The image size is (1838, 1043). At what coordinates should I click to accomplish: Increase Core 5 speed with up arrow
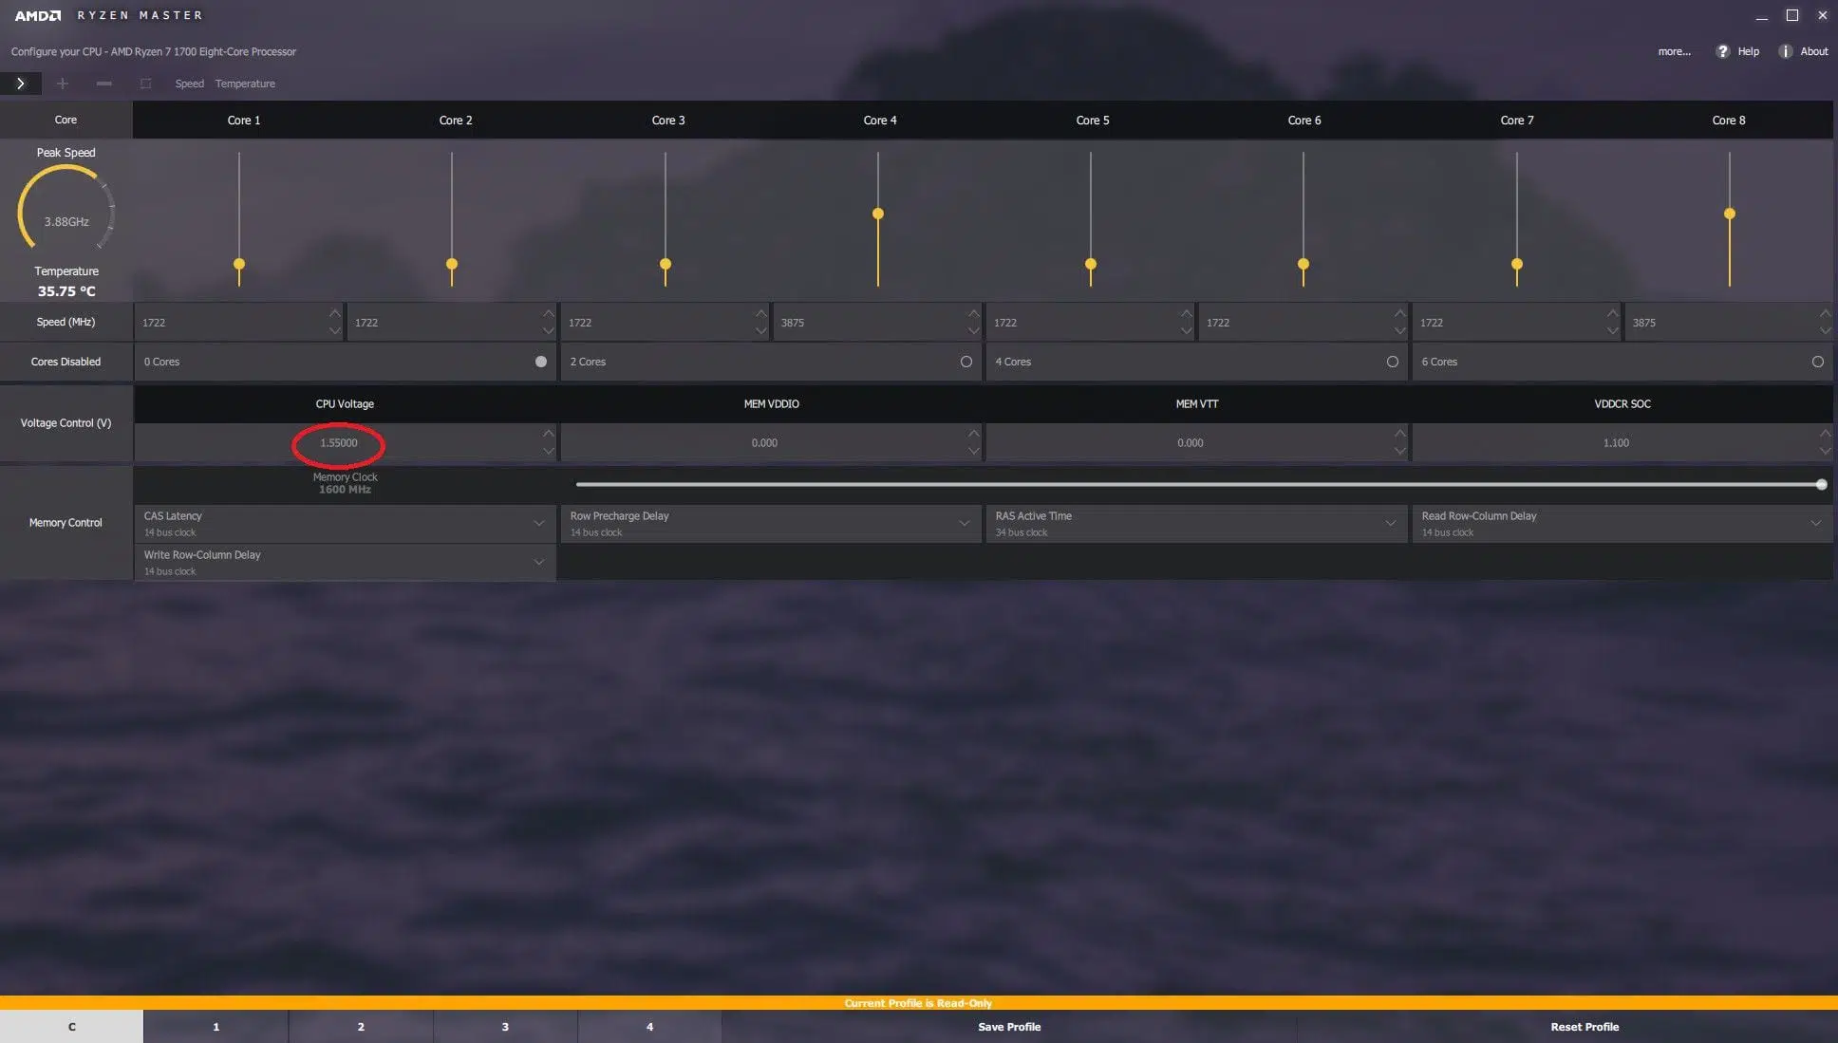[1186, 313]
